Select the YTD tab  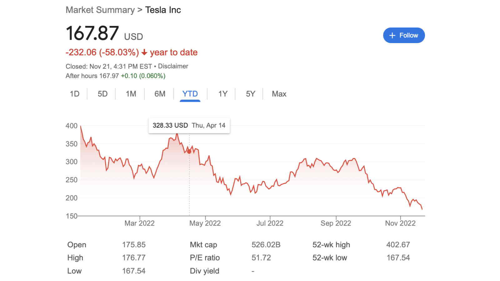click(190, 94)
